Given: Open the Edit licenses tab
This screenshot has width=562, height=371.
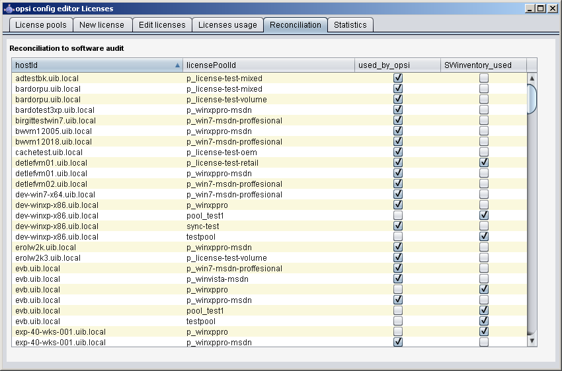Looking at the screenshot, I should coord(162,25).
